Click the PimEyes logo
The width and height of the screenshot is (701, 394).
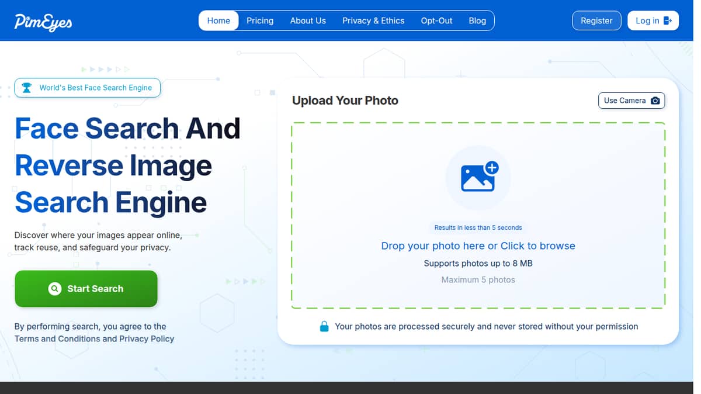click(43, 22)
